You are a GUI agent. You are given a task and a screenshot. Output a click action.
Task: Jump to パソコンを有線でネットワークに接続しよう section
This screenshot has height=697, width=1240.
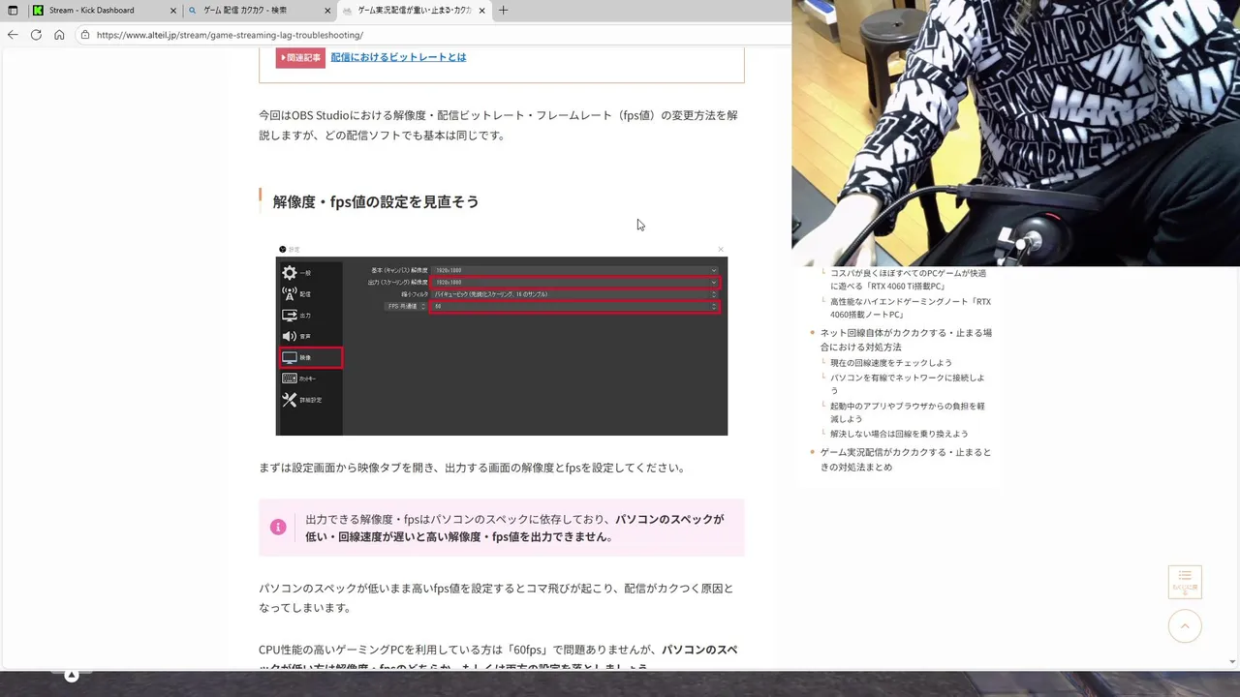[907, 384]
